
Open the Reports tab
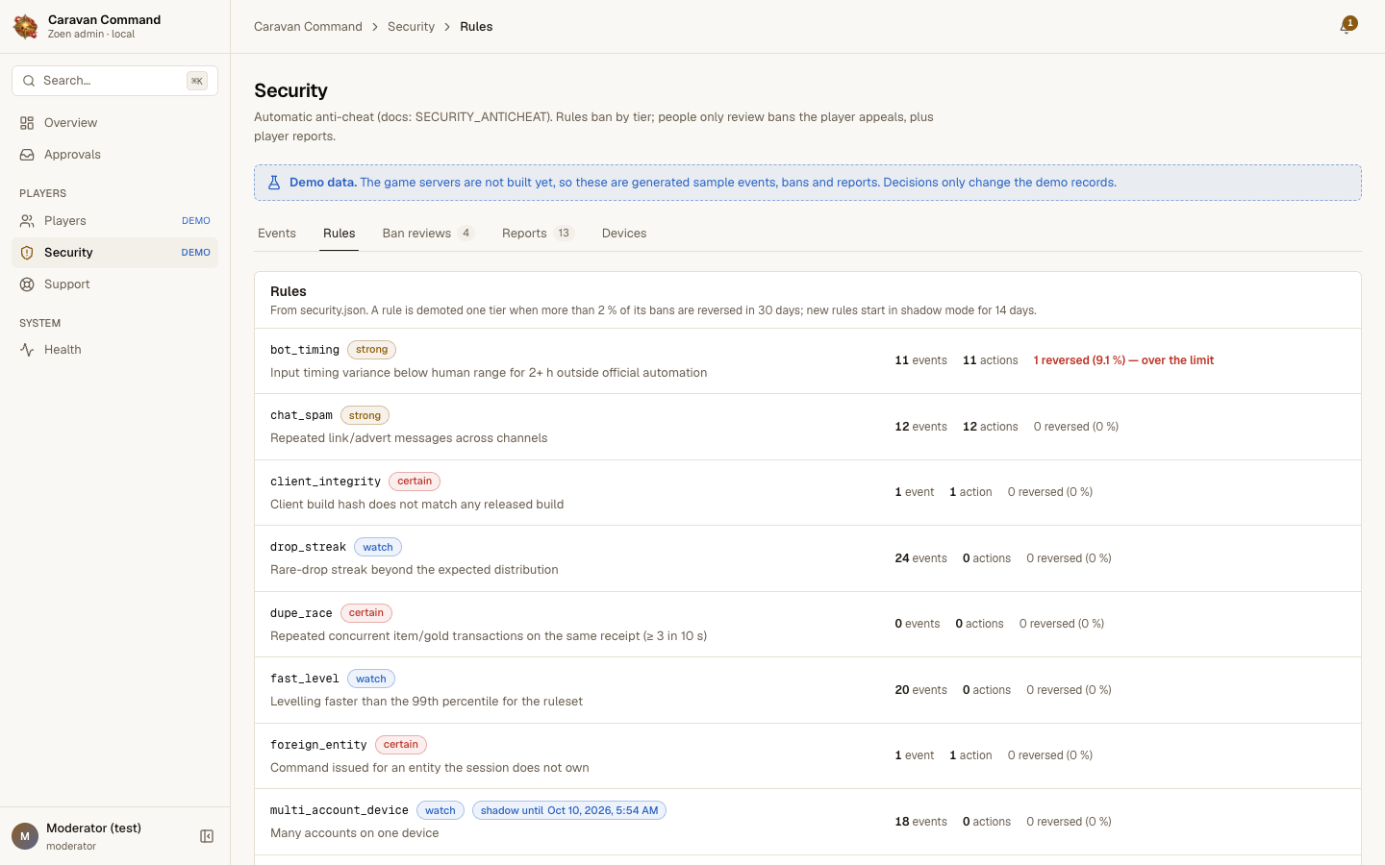(x=538, y=234)
